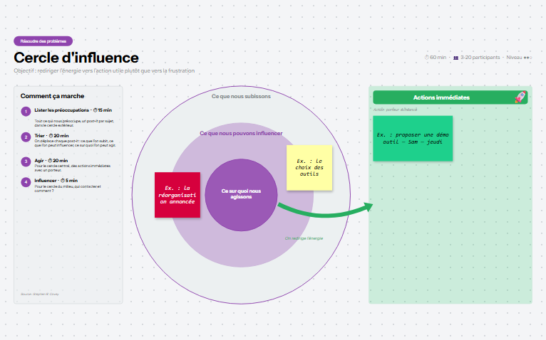Select the Agir · 20 min step title
The width and height of the screenshot is (546, 340).
point(51,160)
